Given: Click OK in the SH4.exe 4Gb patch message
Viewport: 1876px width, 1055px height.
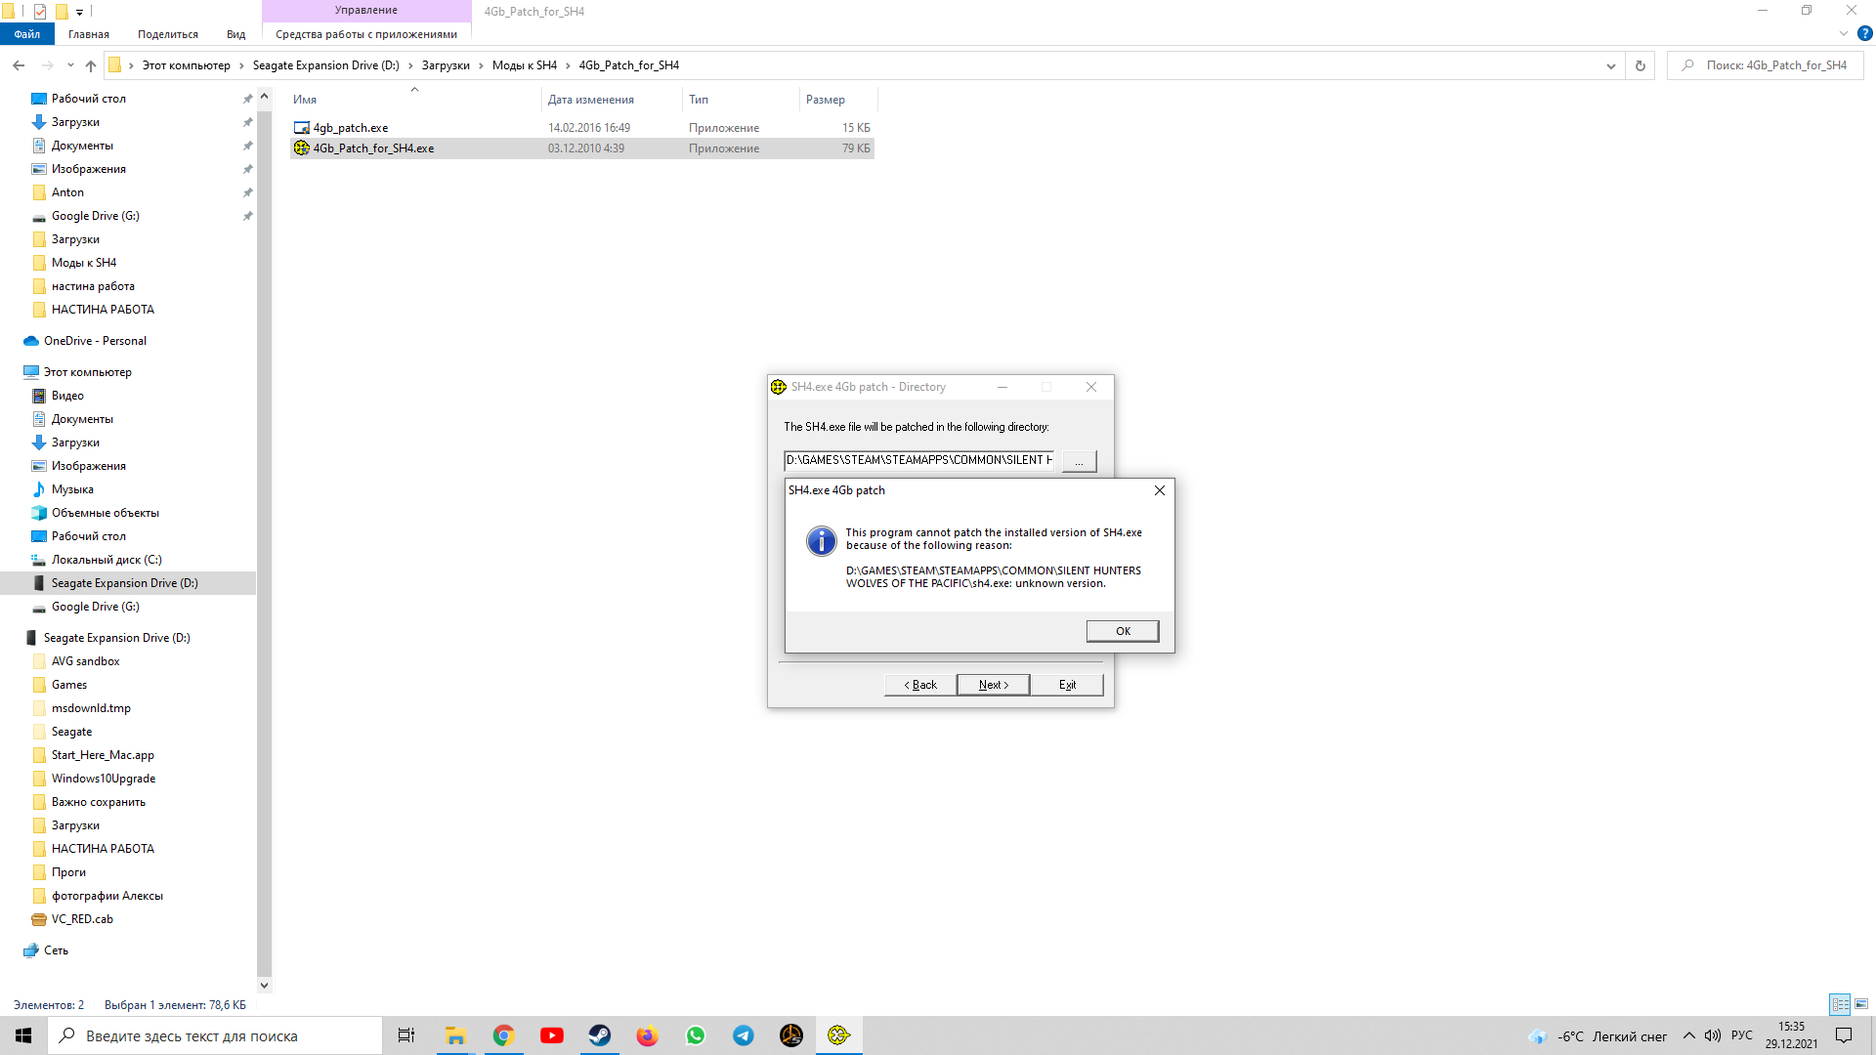Looking at the screenshot, I should [1123, 631].
